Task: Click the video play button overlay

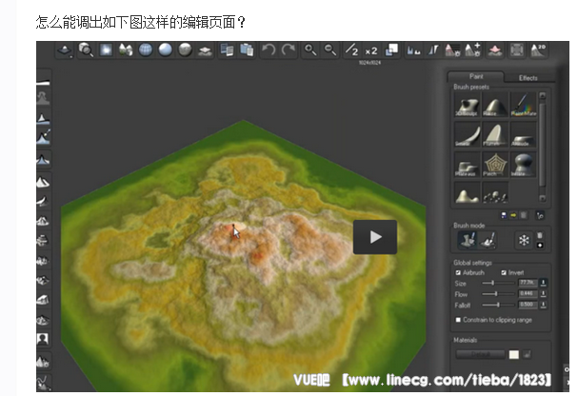Action: tap(375, 237)
